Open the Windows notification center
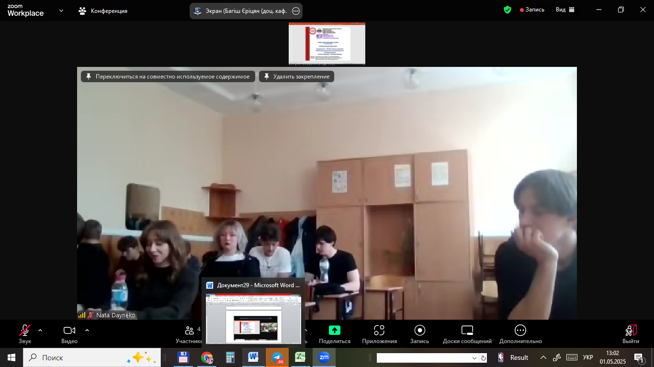 (640, 358)
